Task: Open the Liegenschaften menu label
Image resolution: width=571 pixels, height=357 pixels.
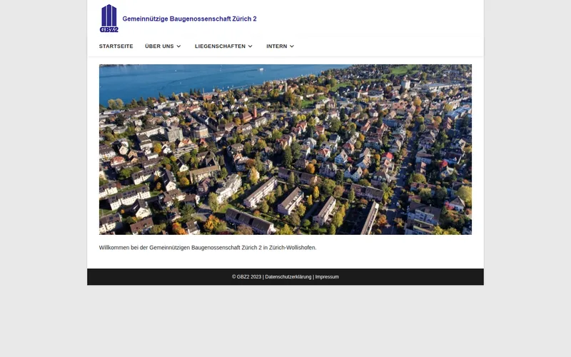Action: [x=220, y=46]
